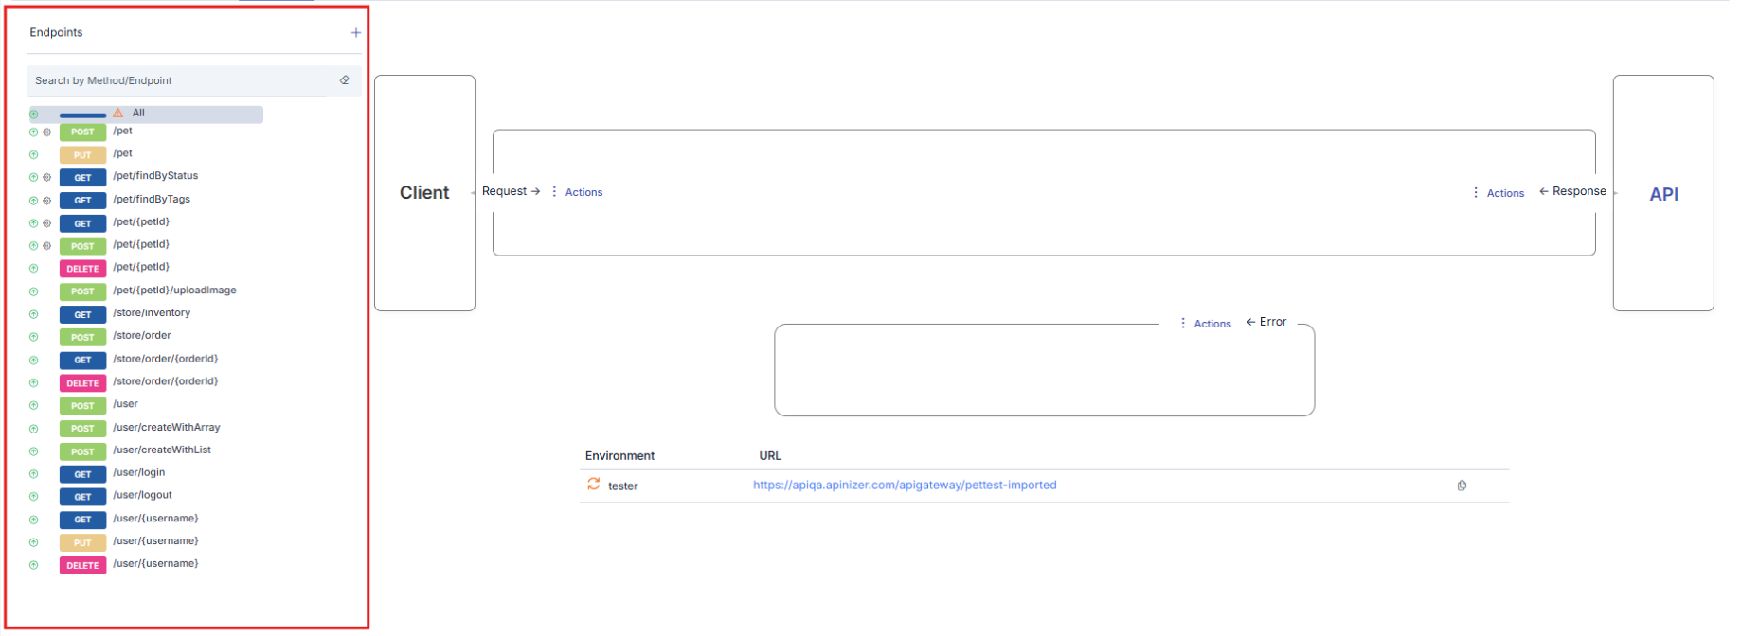Open Response Actions menu
The width and height of the screenshot is (1741, 636).
click(x=1499, y=193)
